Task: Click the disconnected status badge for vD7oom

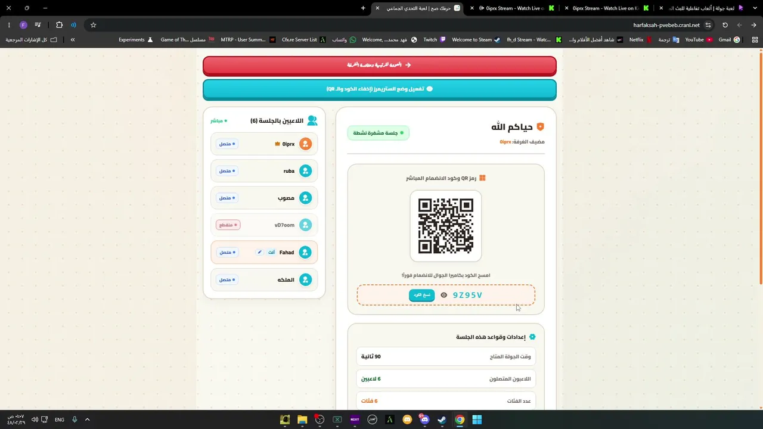Action: [228, 225]
